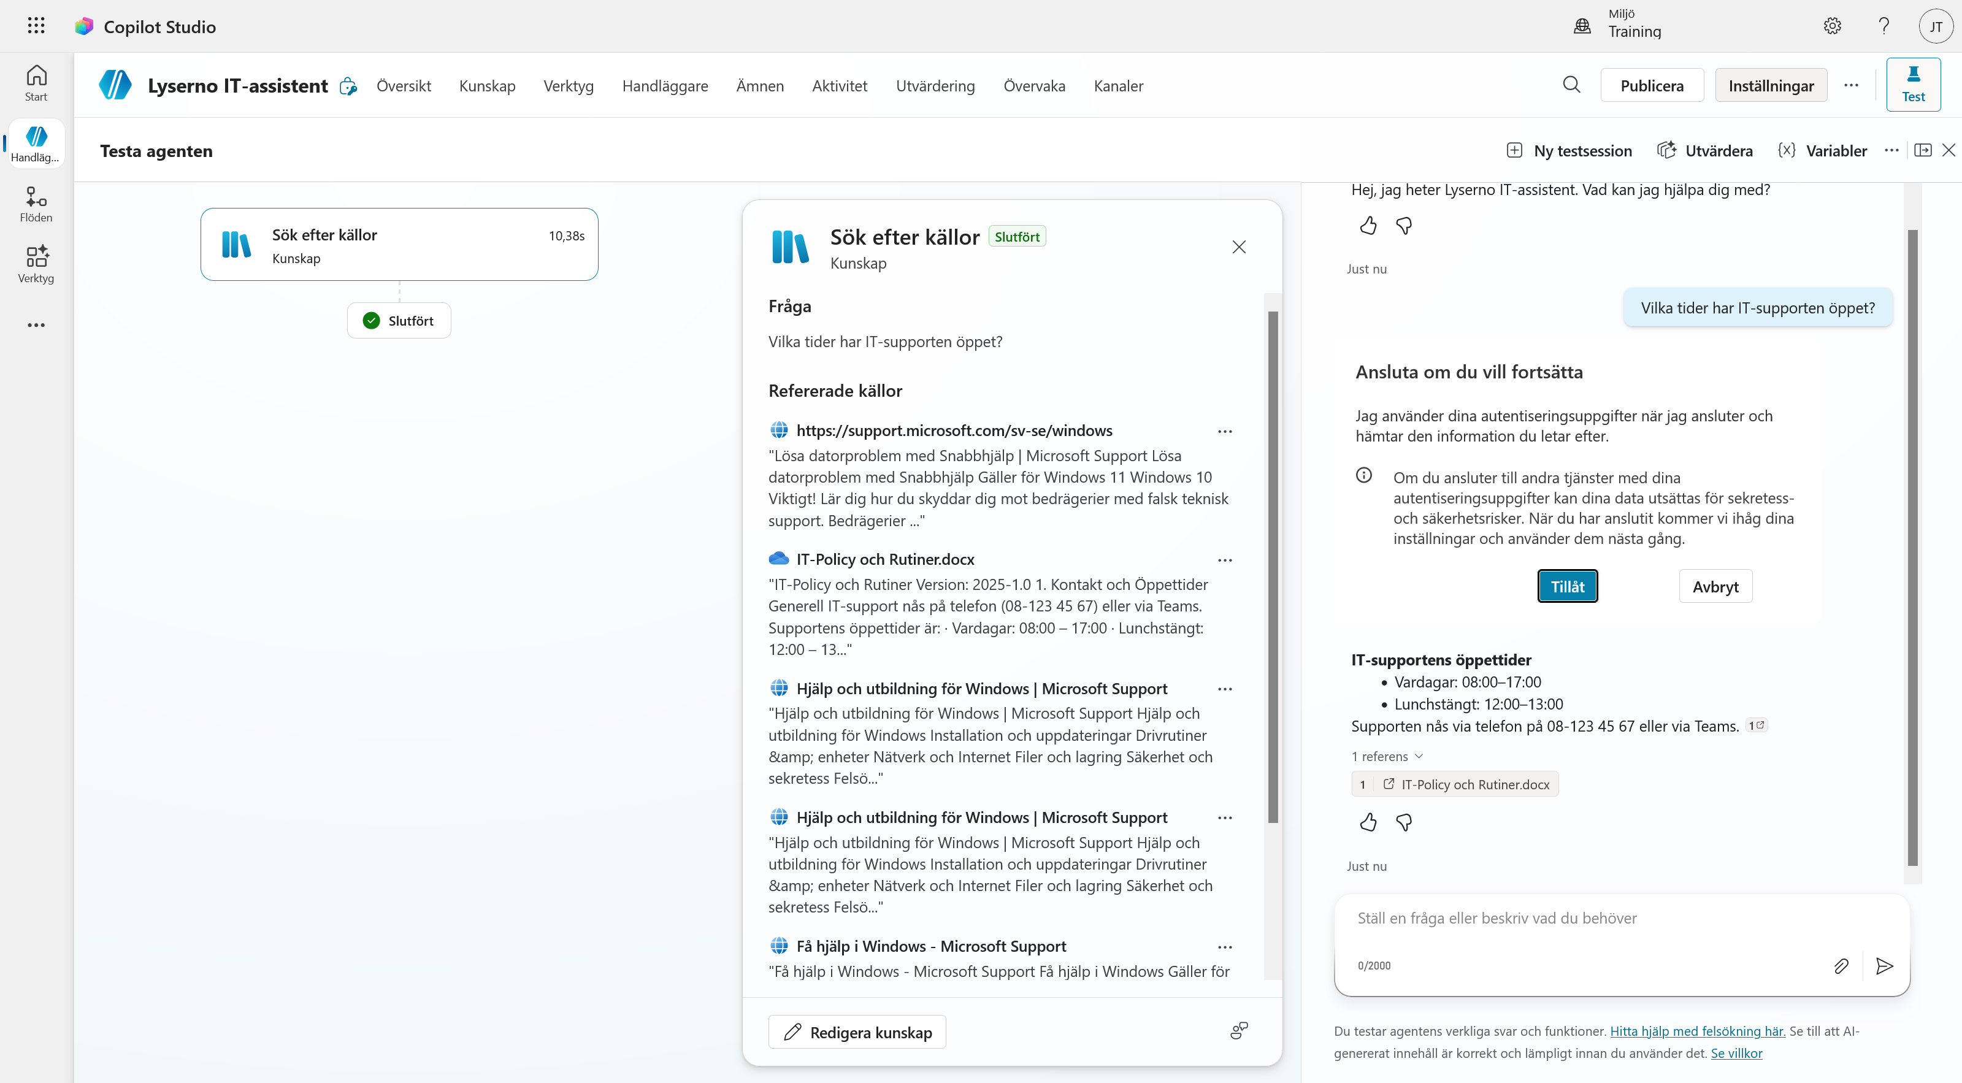Open the settings gear icon

(1832, 26)
